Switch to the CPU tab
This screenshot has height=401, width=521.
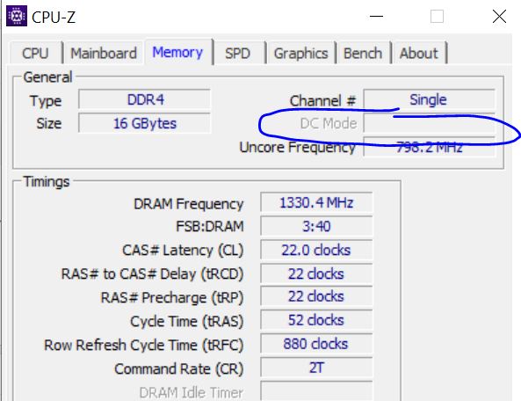pos(35,53)
